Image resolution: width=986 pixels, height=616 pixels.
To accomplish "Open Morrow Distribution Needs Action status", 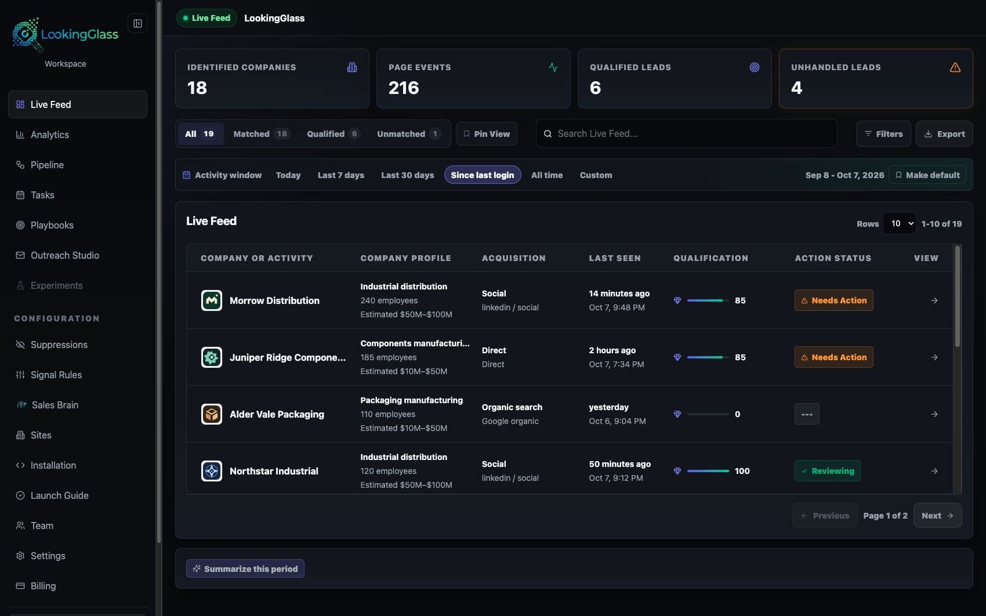I will click(833, 300).
